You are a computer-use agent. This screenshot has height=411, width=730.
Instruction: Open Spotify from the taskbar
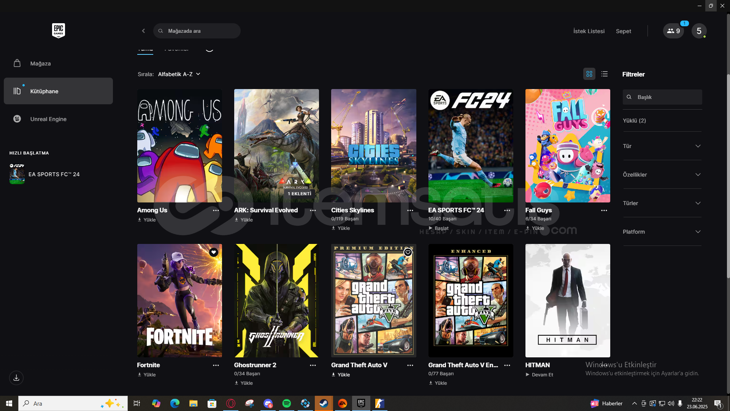click(x=287, y=403)
